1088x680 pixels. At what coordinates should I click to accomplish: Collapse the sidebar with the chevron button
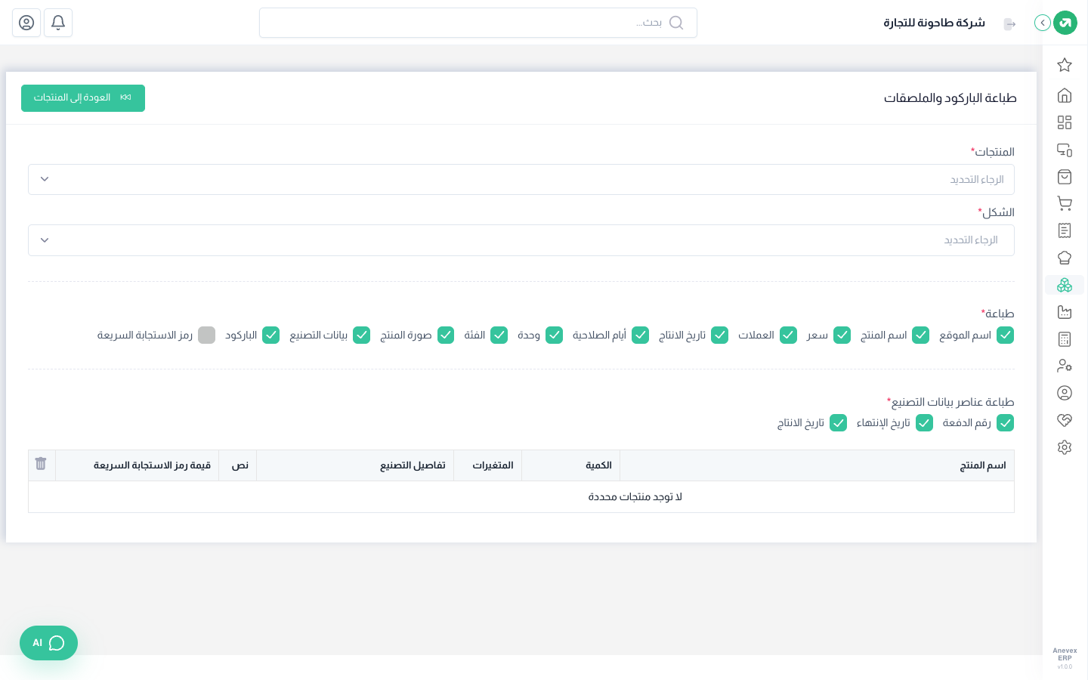pos(1043,23)
